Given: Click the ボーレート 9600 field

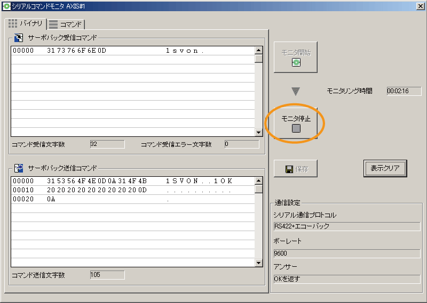Looking at the screenshot, I should coord(346,253).
